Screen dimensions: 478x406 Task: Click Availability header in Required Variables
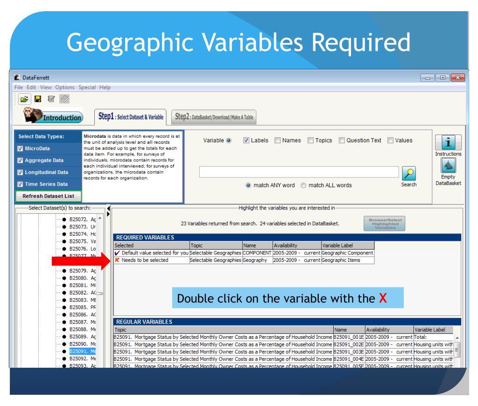297,245
